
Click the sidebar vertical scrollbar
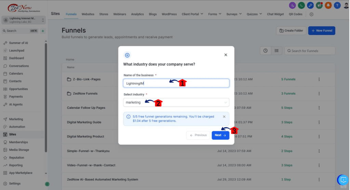[46, 98]
